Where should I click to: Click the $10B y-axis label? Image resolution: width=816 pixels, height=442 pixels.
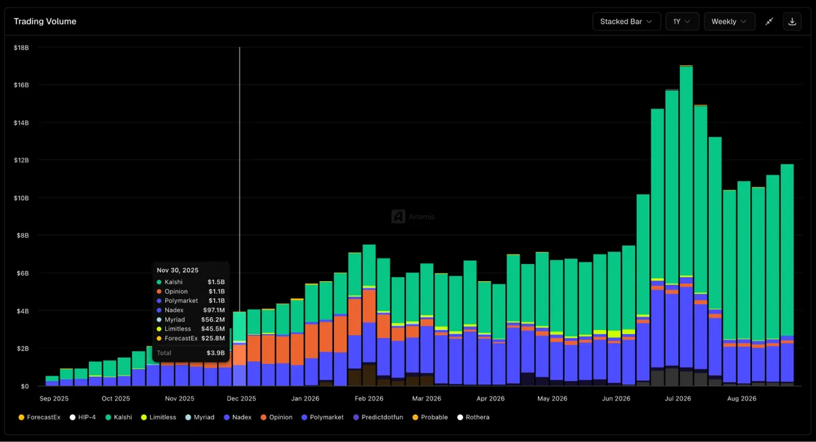tap(20, 198)
